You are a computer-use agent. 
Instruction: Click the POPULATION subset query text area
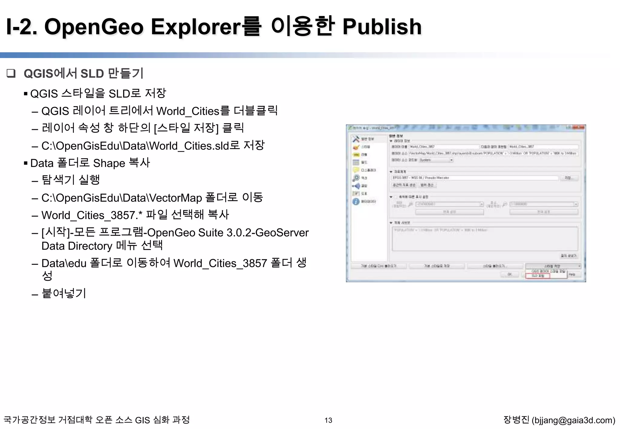point(485,239)
